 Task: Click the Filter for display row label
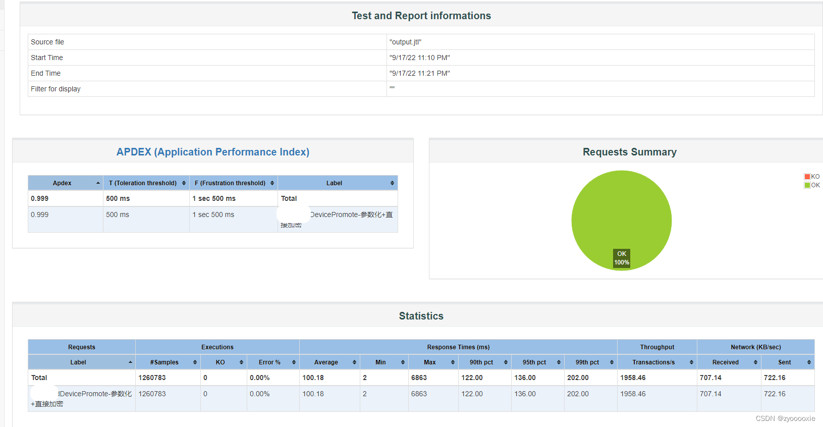56,89
